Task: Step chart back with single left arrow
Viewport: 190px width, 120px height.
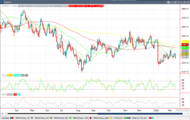Action: pyautogui.click(x=6, y=114)
